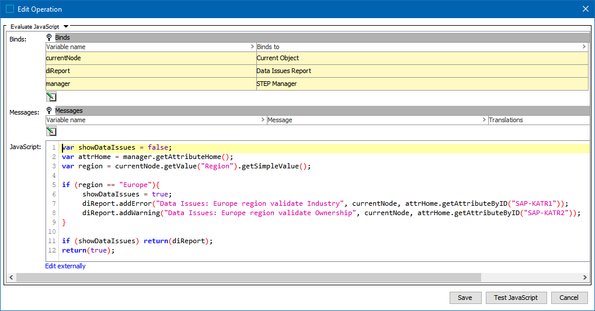
Task: Run Test JavaScript
Action: 516,298
